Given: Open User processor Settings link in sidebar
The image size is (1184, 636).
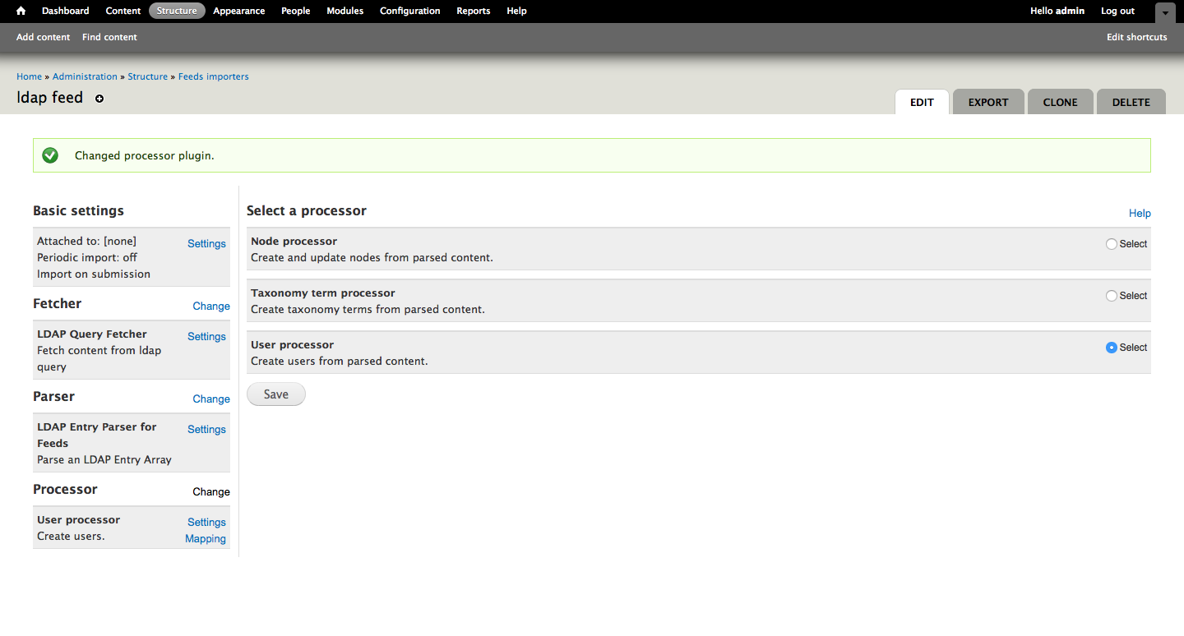Looking at the screenshot, I should (206, 523).
